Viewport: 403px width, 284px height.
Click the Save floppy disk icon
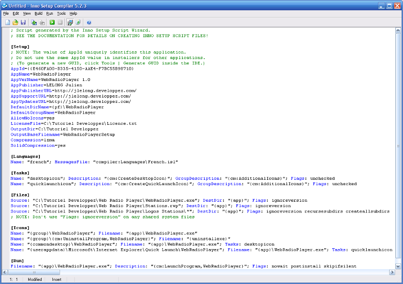click(x=23, y=22)
